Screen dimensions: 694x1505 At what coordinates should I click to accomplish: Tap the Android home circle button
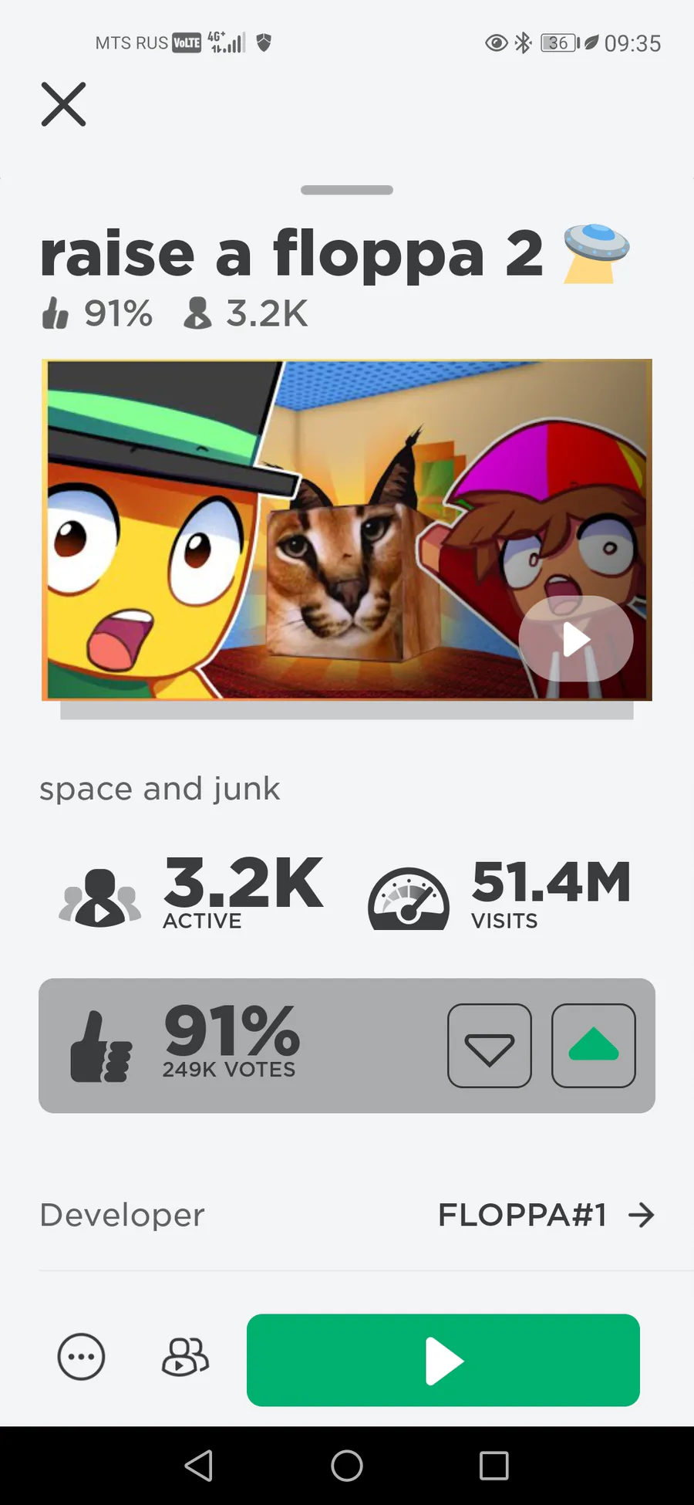(347, 1466)
